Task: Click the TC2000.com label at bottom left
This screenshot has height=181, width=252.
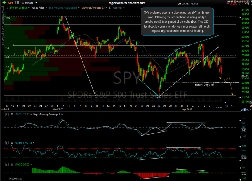Action: point(15,179)
